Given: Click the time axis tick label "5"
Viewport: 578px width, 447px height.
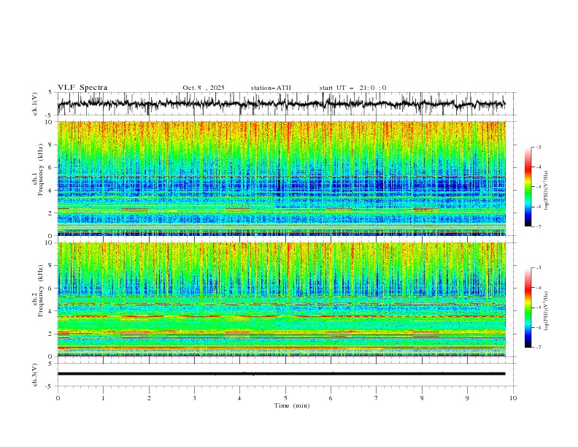Looking at the screenshot, I should pos(285,398).
